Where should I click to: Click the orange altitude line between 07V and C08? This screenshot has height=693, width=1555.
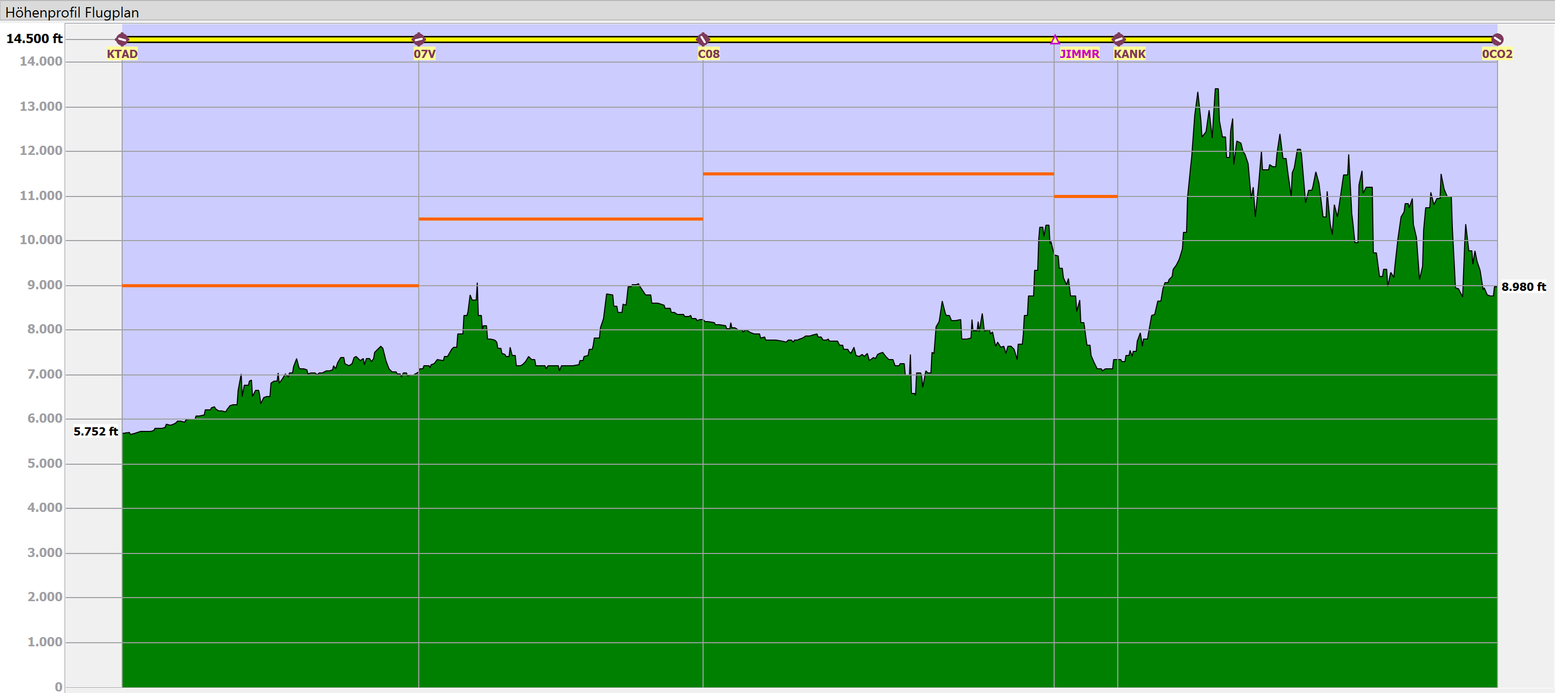point(560,219)
